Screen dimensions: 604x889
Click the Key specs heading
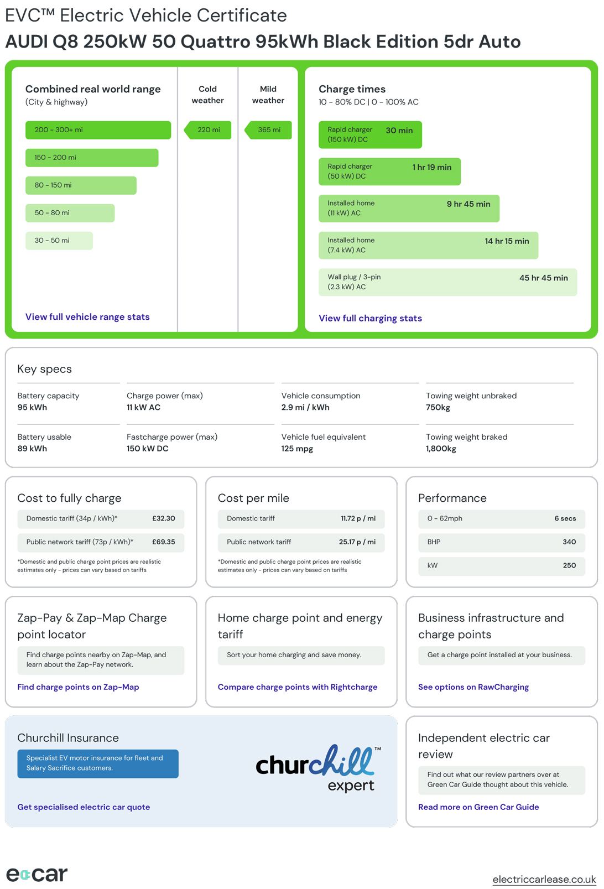pyautogui.click(x=44, y=369)
